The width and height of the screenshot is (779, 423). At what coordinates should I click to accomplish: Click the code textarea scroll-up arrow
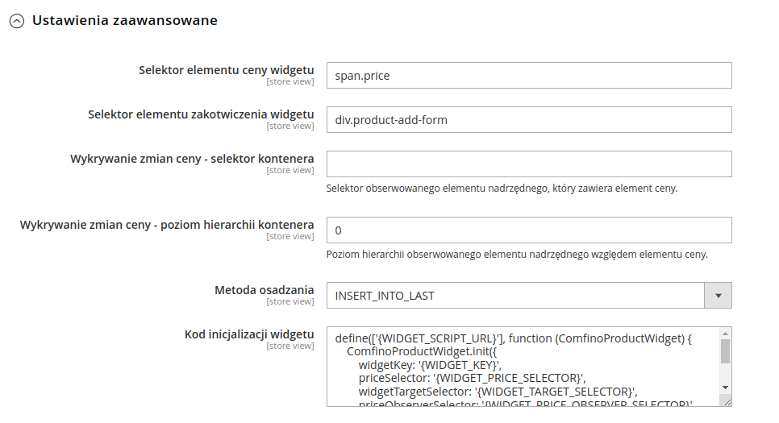tap(725, 334)
